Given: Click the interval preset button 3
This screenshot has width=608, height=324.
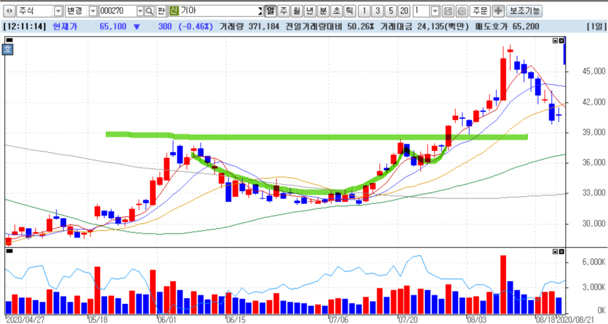Looking at the screenshot, I should (377, 11).
